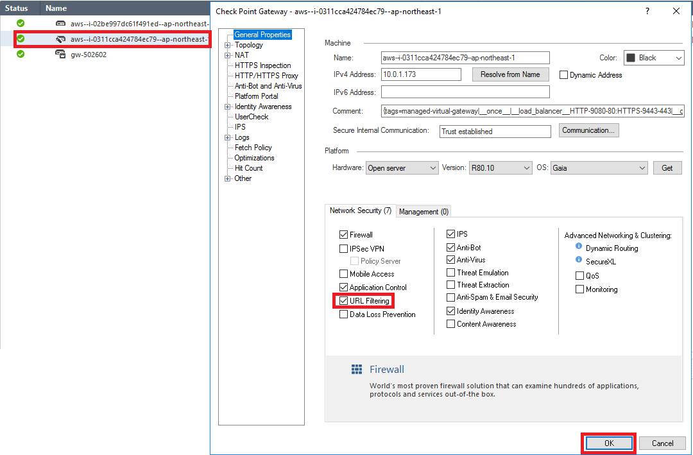Screen dimensions: 693x455
Task: Expand the Other tree node
Action: pyautogui.click(x=227, y=178)
